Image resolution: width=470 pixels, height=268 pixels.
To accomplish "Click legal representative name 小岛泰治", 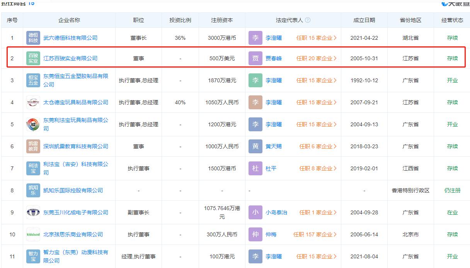I will tap(276, 212).
